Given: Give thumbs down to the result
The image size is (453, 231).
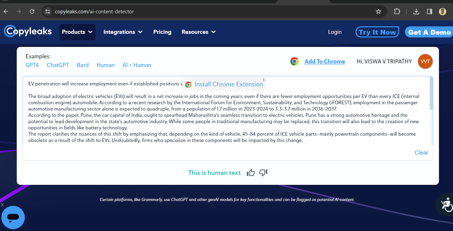Looking at the screenshot, I should click(x=263, y=173).
